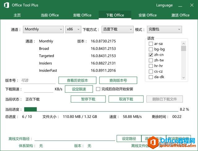
Task: Click the InsiderFast channel name
Action: click(48, 70)
